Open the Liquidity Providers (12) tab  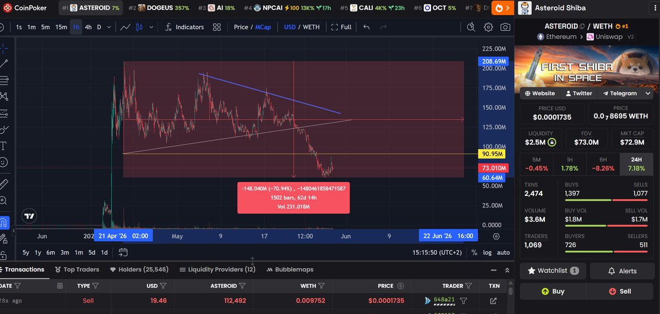coord(217,270)
